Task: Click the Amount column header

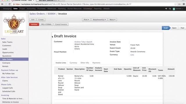Action: click(171, 69)
